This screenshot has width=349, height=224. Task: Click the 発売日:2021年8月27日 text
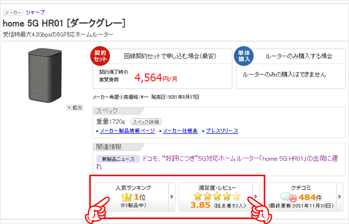[x=175, y=97]
